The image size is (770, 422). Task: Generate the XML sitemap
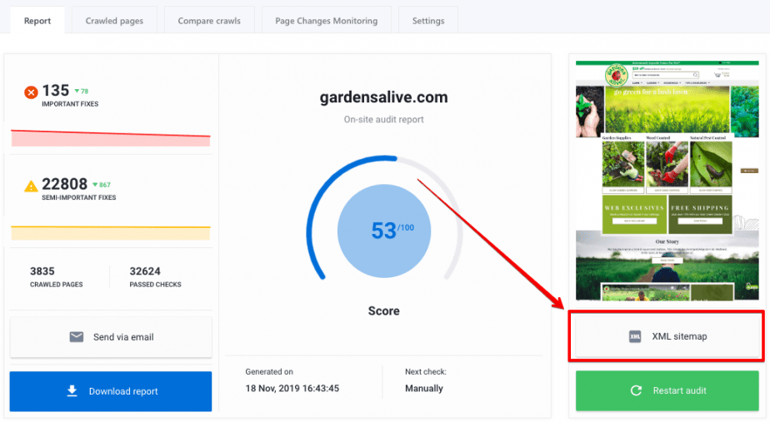(x=667, y=336)
